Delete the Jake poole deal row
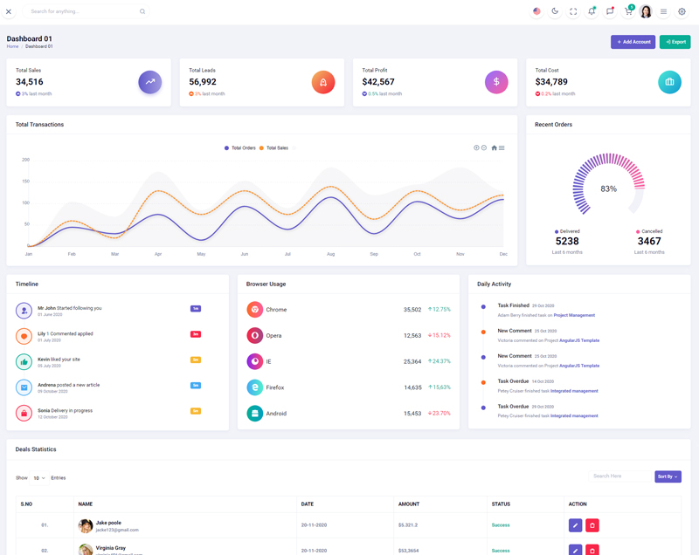The width and height of the screenshot is (699, 555). (x=592, y=525)
